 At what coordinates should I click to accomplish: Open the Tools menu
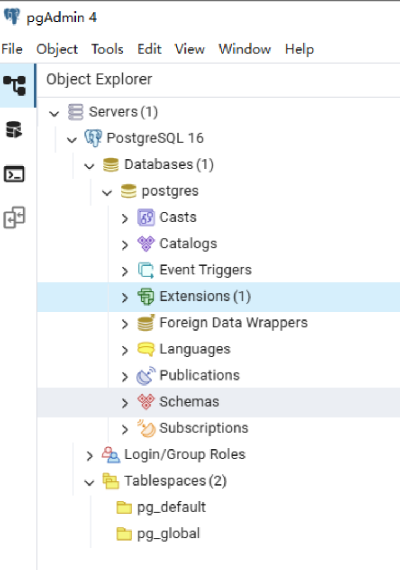pos(107,49)
